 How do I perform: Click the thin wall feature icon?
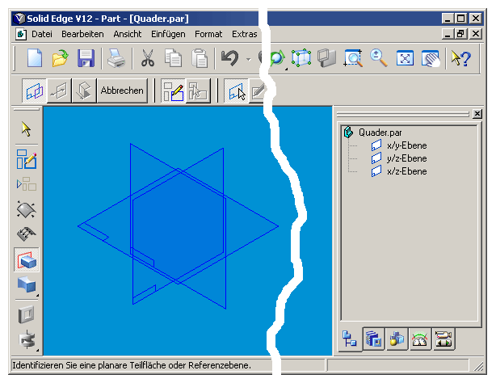[x=27, y=314]
